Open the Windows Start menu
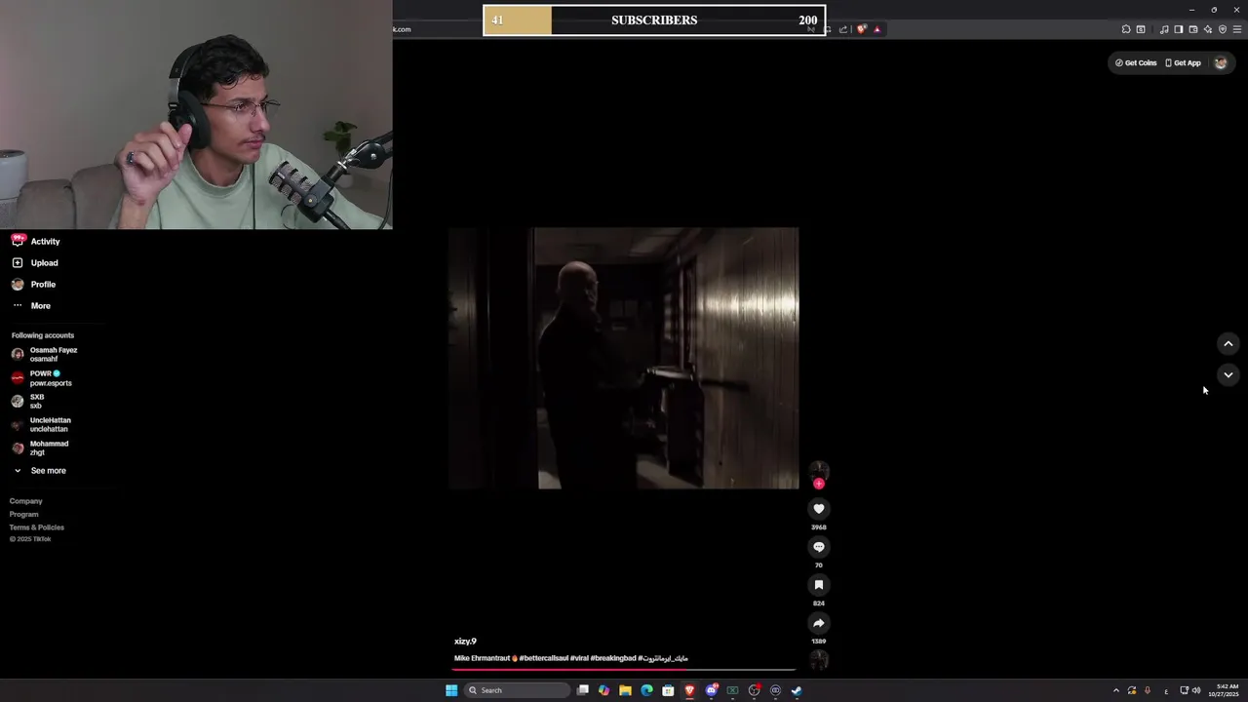1248x702 pixels. click(451, 690)
